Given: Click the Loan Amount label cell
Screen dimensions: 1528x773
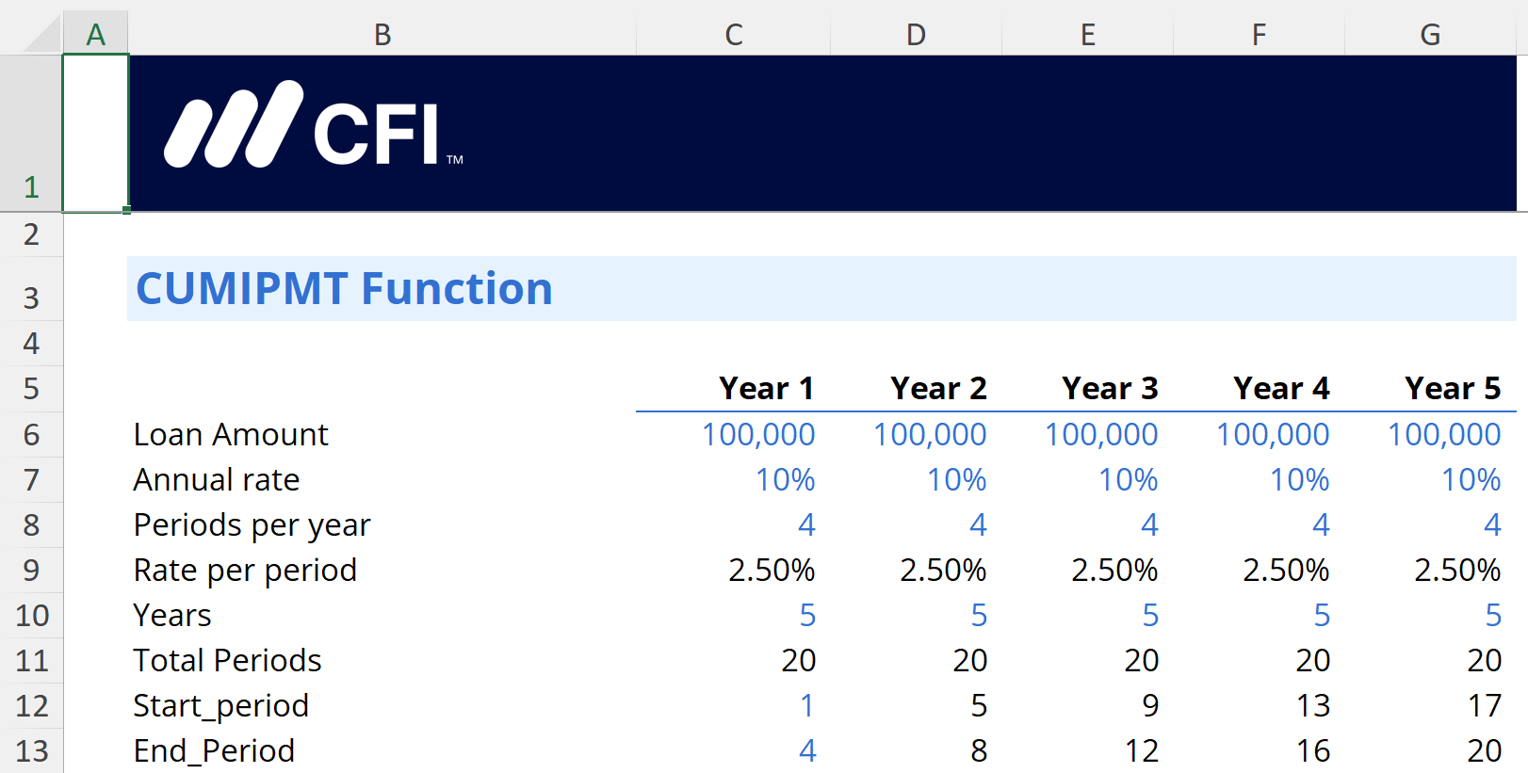Looking at the screenshot, I should [231, 435].
